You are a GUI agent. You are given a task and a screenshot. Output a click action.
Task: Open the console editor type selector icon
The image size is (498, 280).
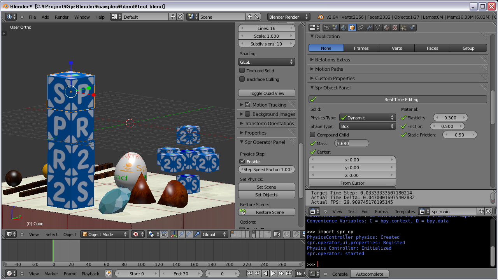point(314,274)
